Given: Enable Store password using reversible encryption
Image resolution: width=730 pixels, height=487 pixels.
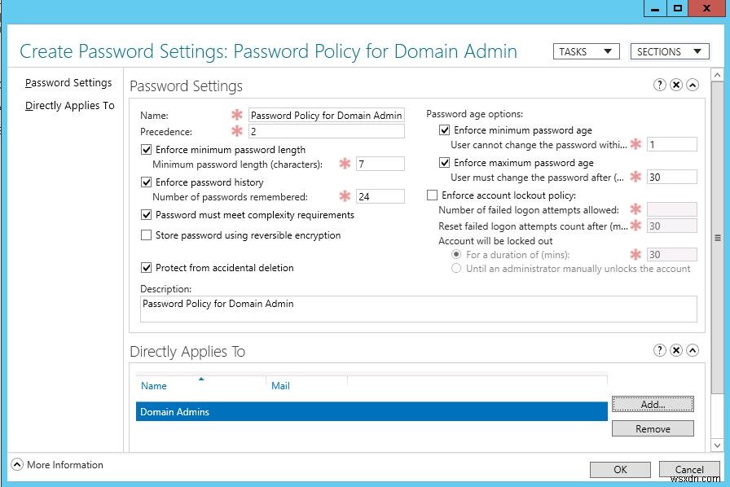Looking at the screenshot, I should (x=146, y=235).
